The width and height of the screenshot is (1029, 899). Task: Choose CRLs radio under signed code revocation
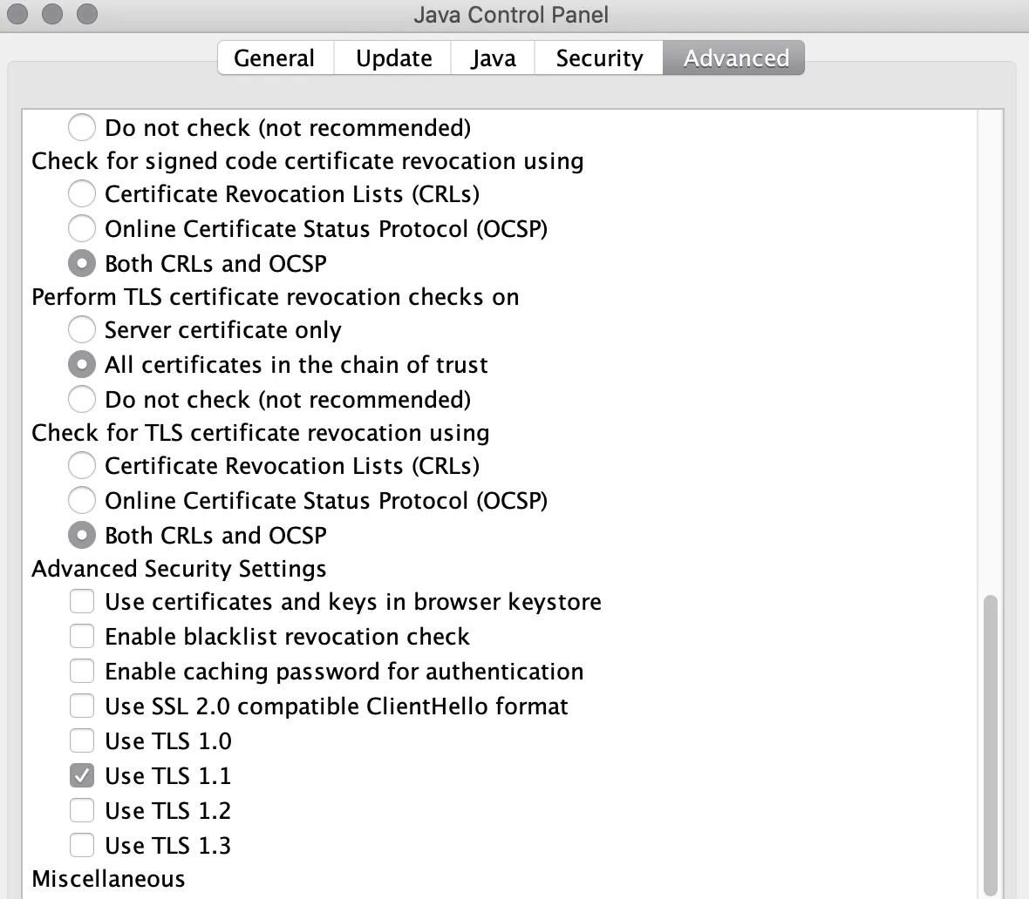(82, 194)
